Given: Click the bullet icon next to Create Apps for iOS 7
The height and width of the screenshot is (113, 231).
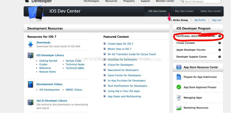Looking at the screenshot, I should (105, 43).
